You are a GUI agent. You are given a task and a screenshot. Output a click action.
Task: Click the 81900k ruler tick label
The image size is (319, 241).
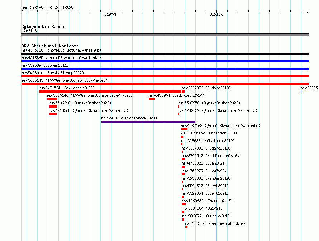point(111,14)
